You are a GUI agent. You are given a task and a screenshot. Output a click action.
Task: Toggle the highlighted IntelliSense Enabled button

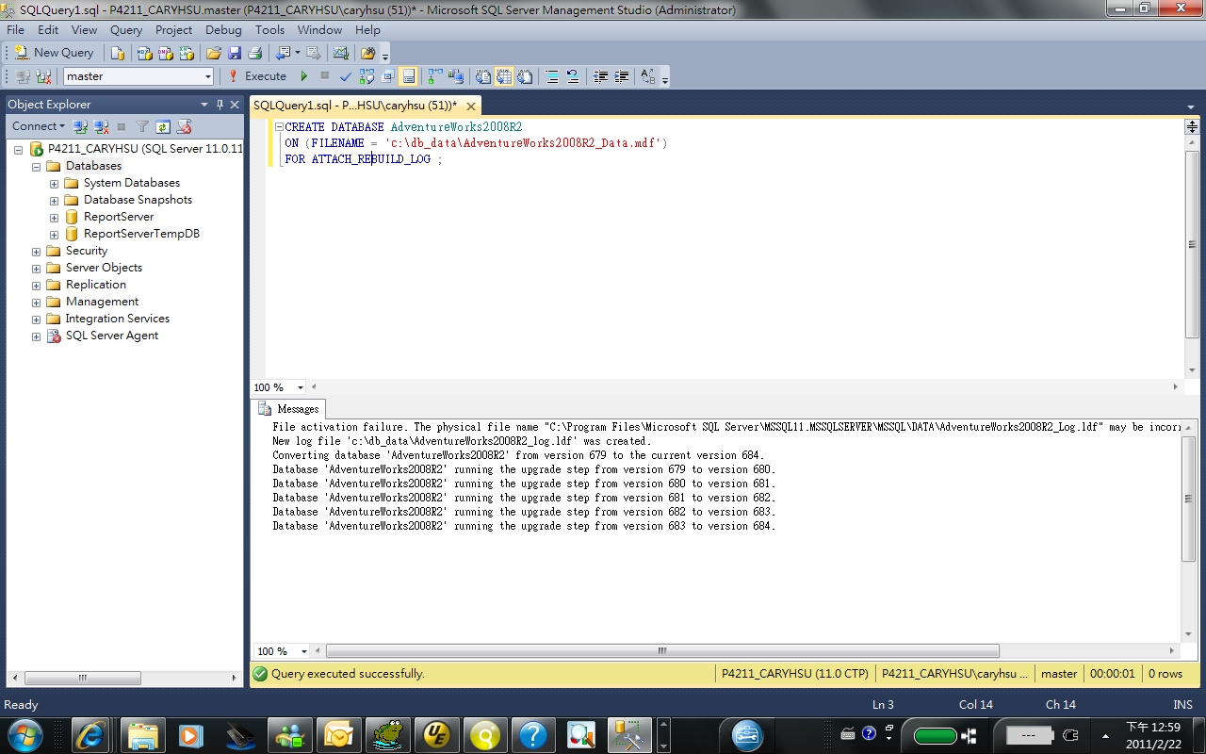[408, 76]
